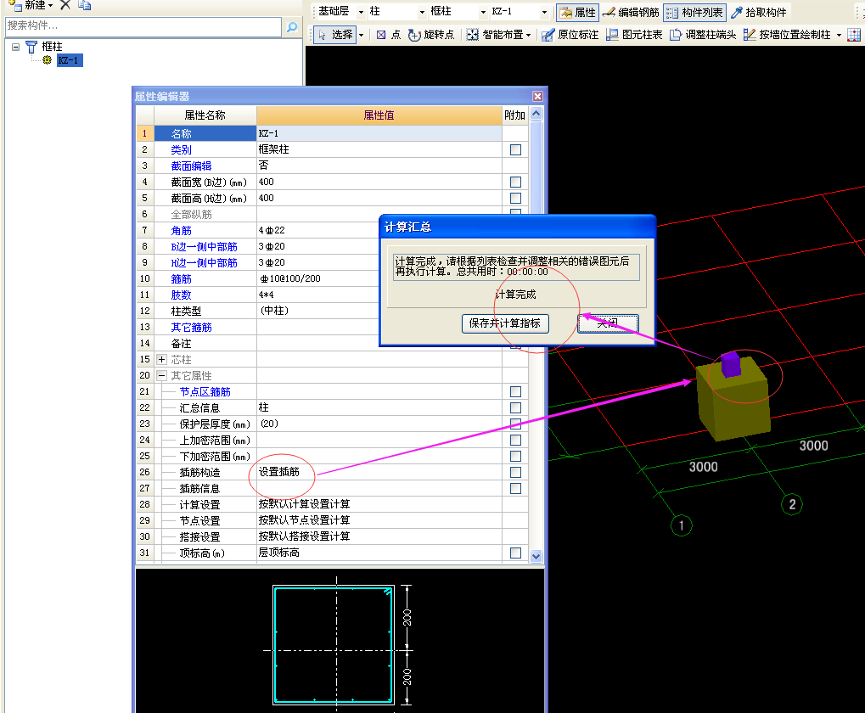Select the 选择 (Select) tool
Screen dimensions: 865x713
point(335,35)
